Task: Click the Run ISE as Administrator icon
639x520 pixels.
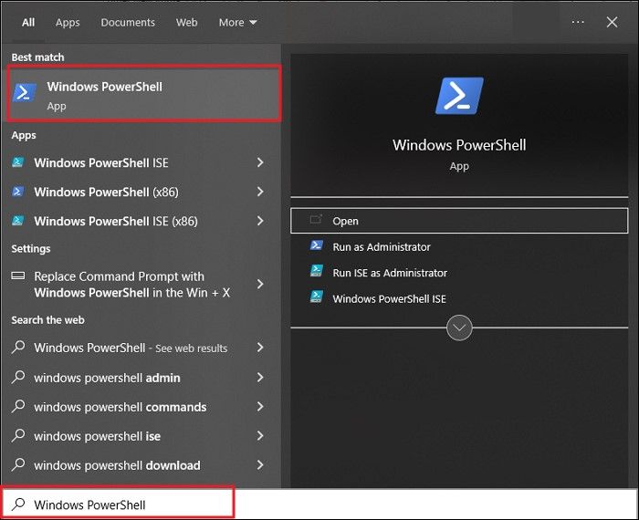Action: click(x=317, y=272)
